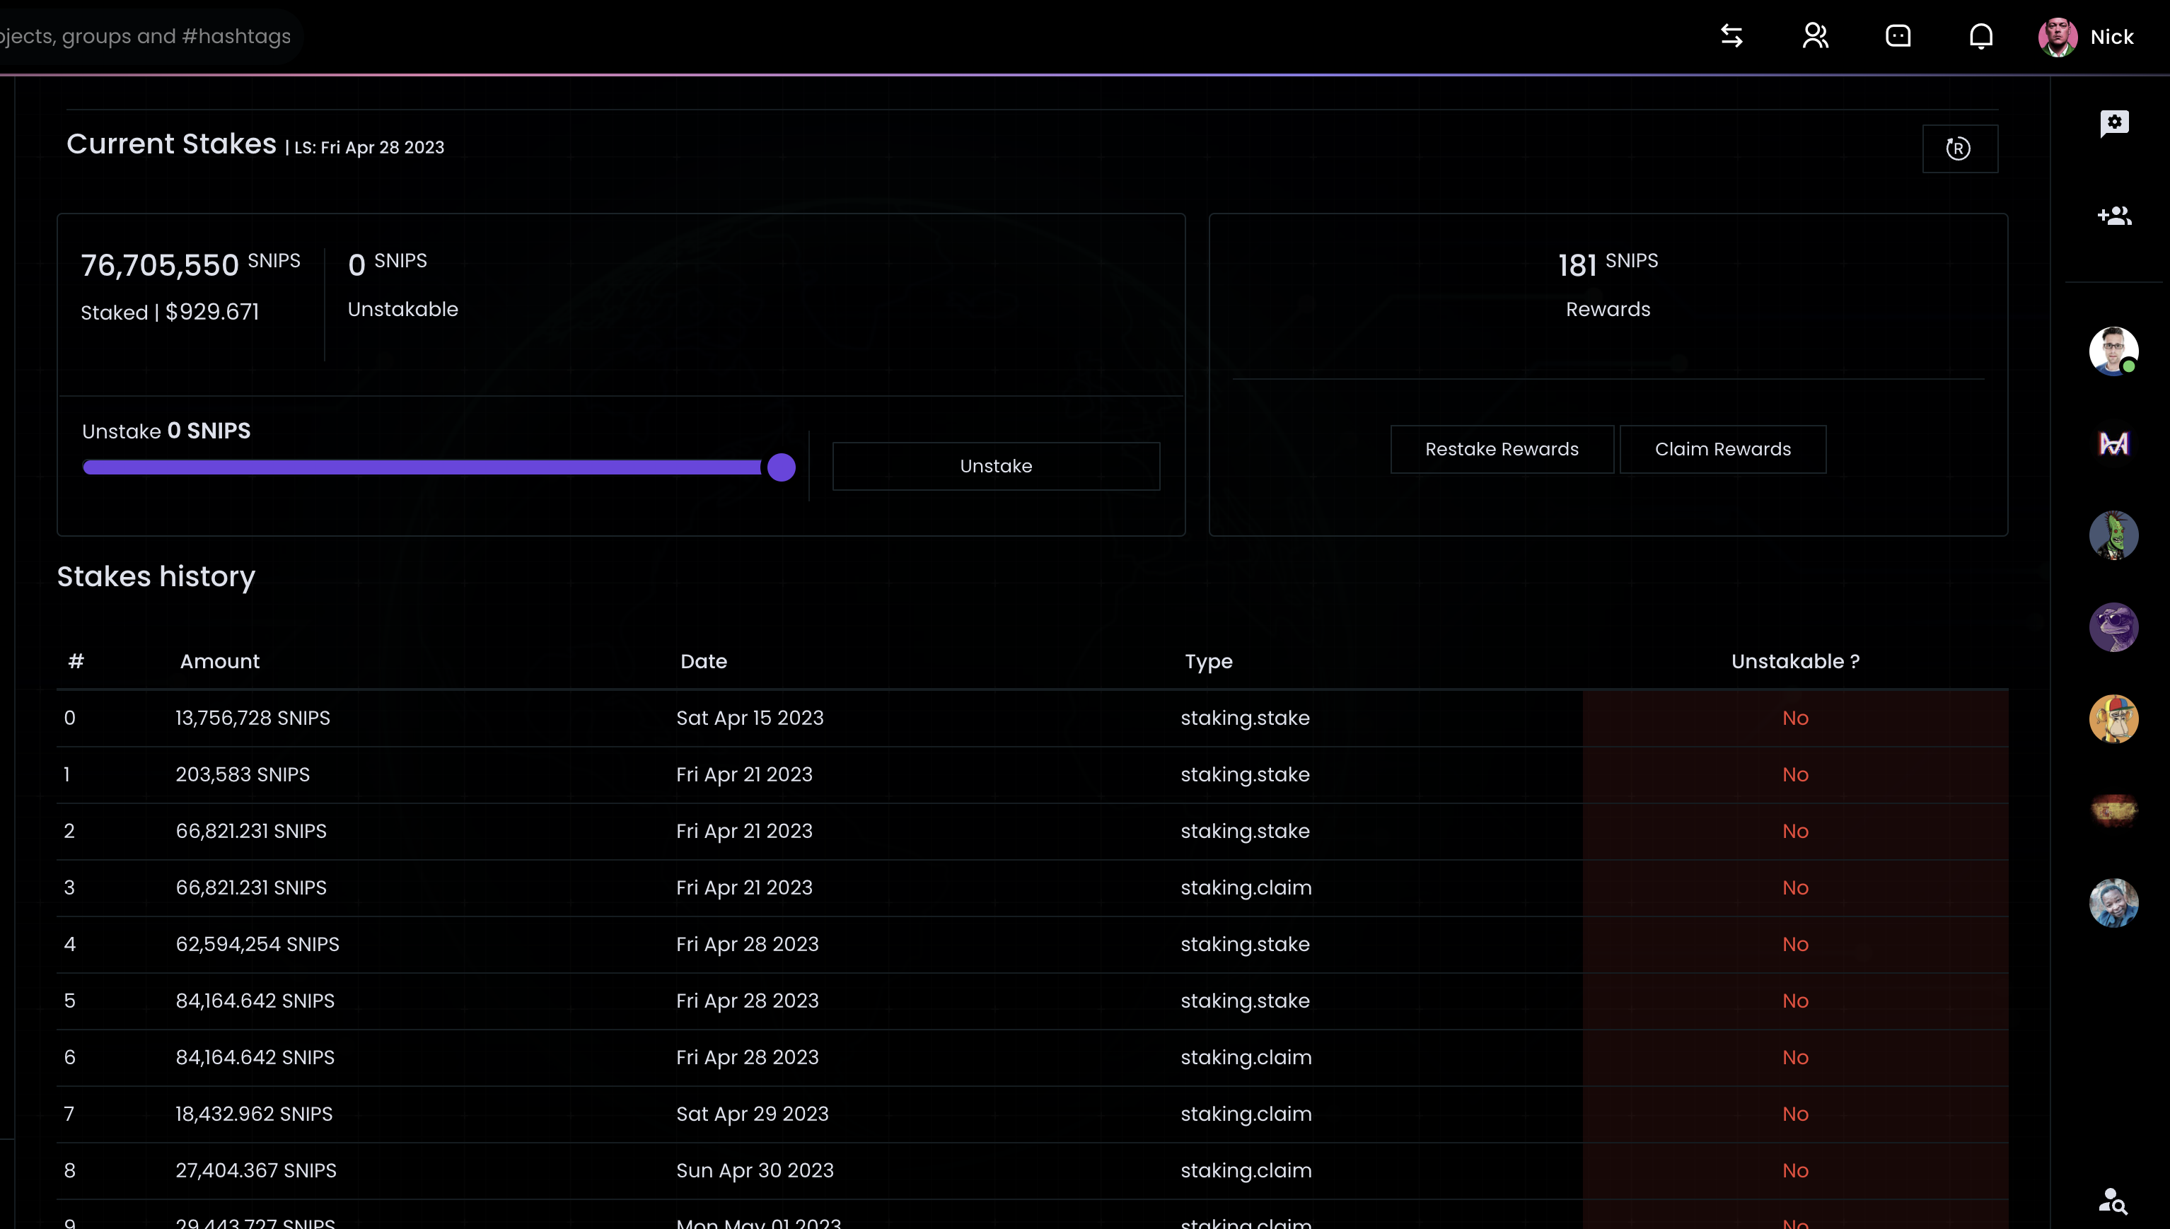This screenshot has height=1229, width=2170.
Task: Open the notifications bell
Action: tap(1981, 36)
